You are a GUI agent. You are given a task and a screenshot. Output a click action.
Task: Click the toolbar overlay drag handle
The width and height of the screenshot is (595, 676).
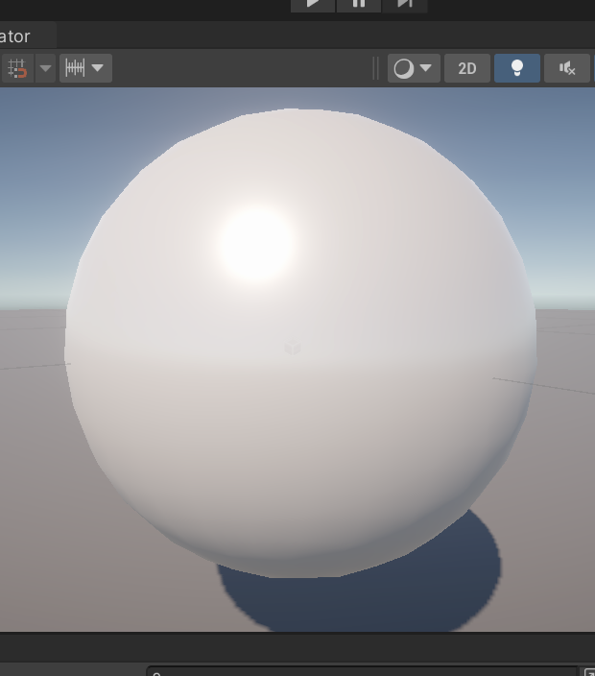coord(375,68)
